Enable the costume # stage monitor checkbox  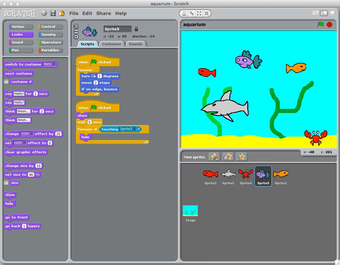[6, 82]
